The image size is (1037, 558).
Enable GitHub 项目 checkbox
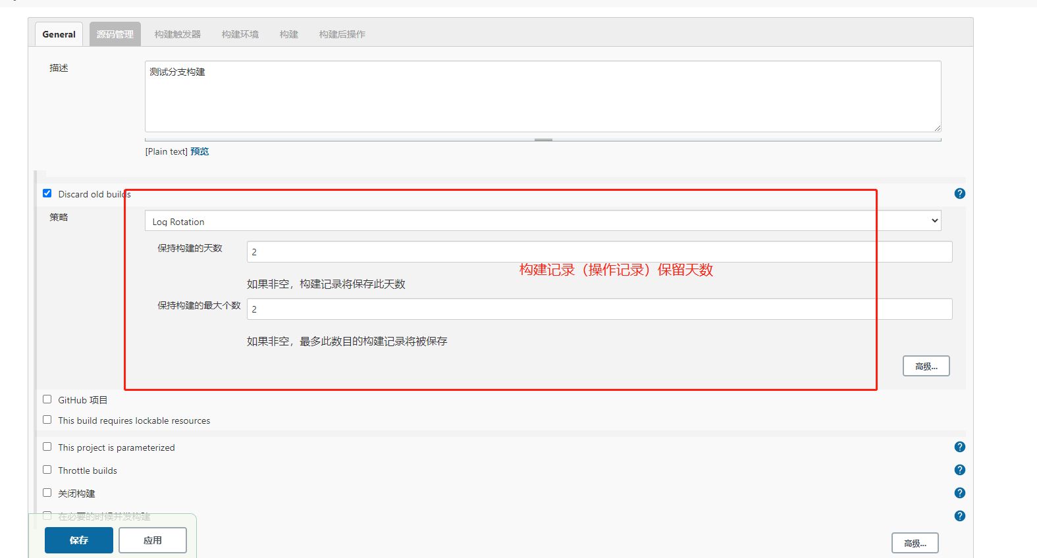click(47, 399)
